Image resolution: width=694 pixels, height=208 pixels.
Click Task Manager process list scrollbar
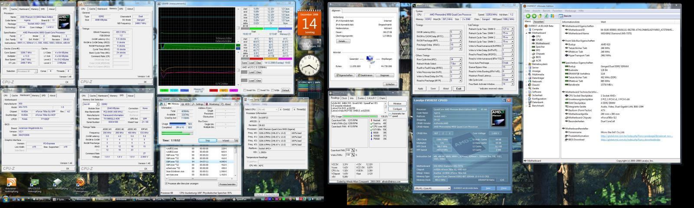point(236,161)
